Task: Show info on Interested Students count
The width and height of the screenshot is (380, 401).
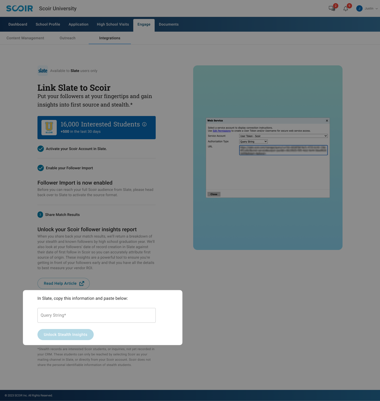Action: 144,124
